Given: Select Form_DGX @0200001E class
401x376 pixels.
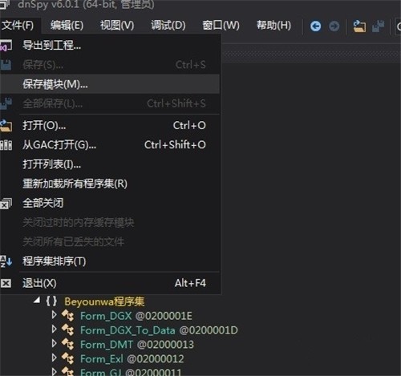Looking at the screenshot, I should click(136, 316).
